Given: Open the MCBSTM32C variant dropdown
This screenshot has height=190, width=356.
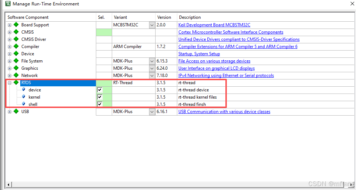Looking at the screenshot, I should pos(152,25).
